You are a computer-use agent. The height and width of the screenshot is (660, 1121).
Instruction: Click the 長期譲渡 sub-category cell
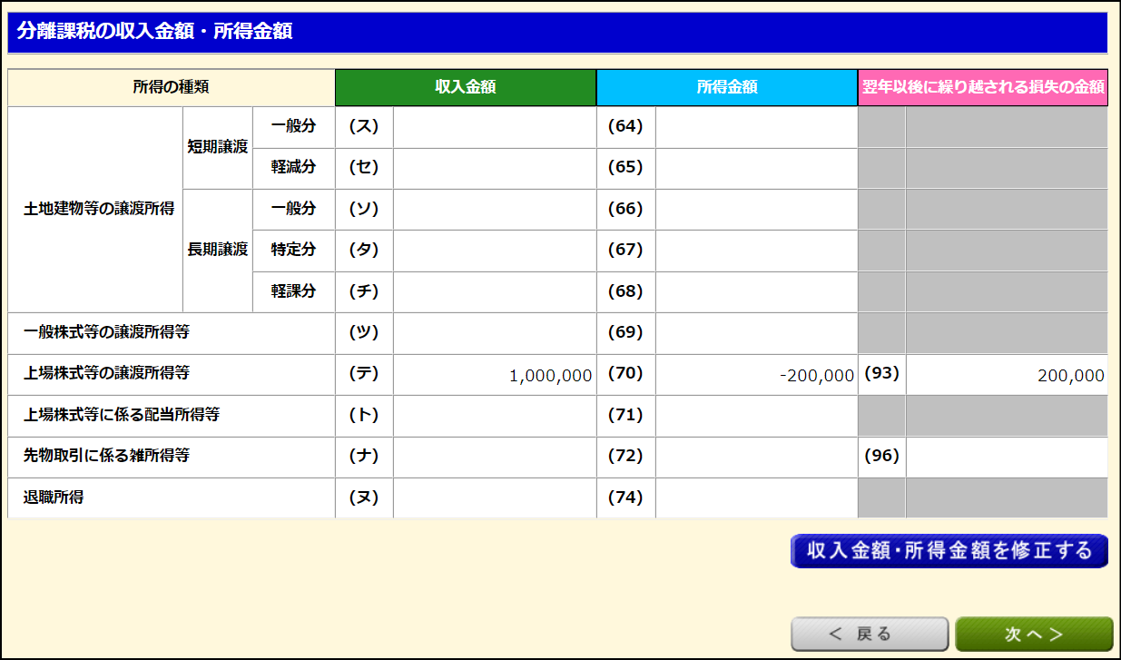pos(218,250)
